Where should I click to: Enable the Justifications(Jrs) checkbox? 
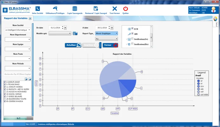[132, 39]
